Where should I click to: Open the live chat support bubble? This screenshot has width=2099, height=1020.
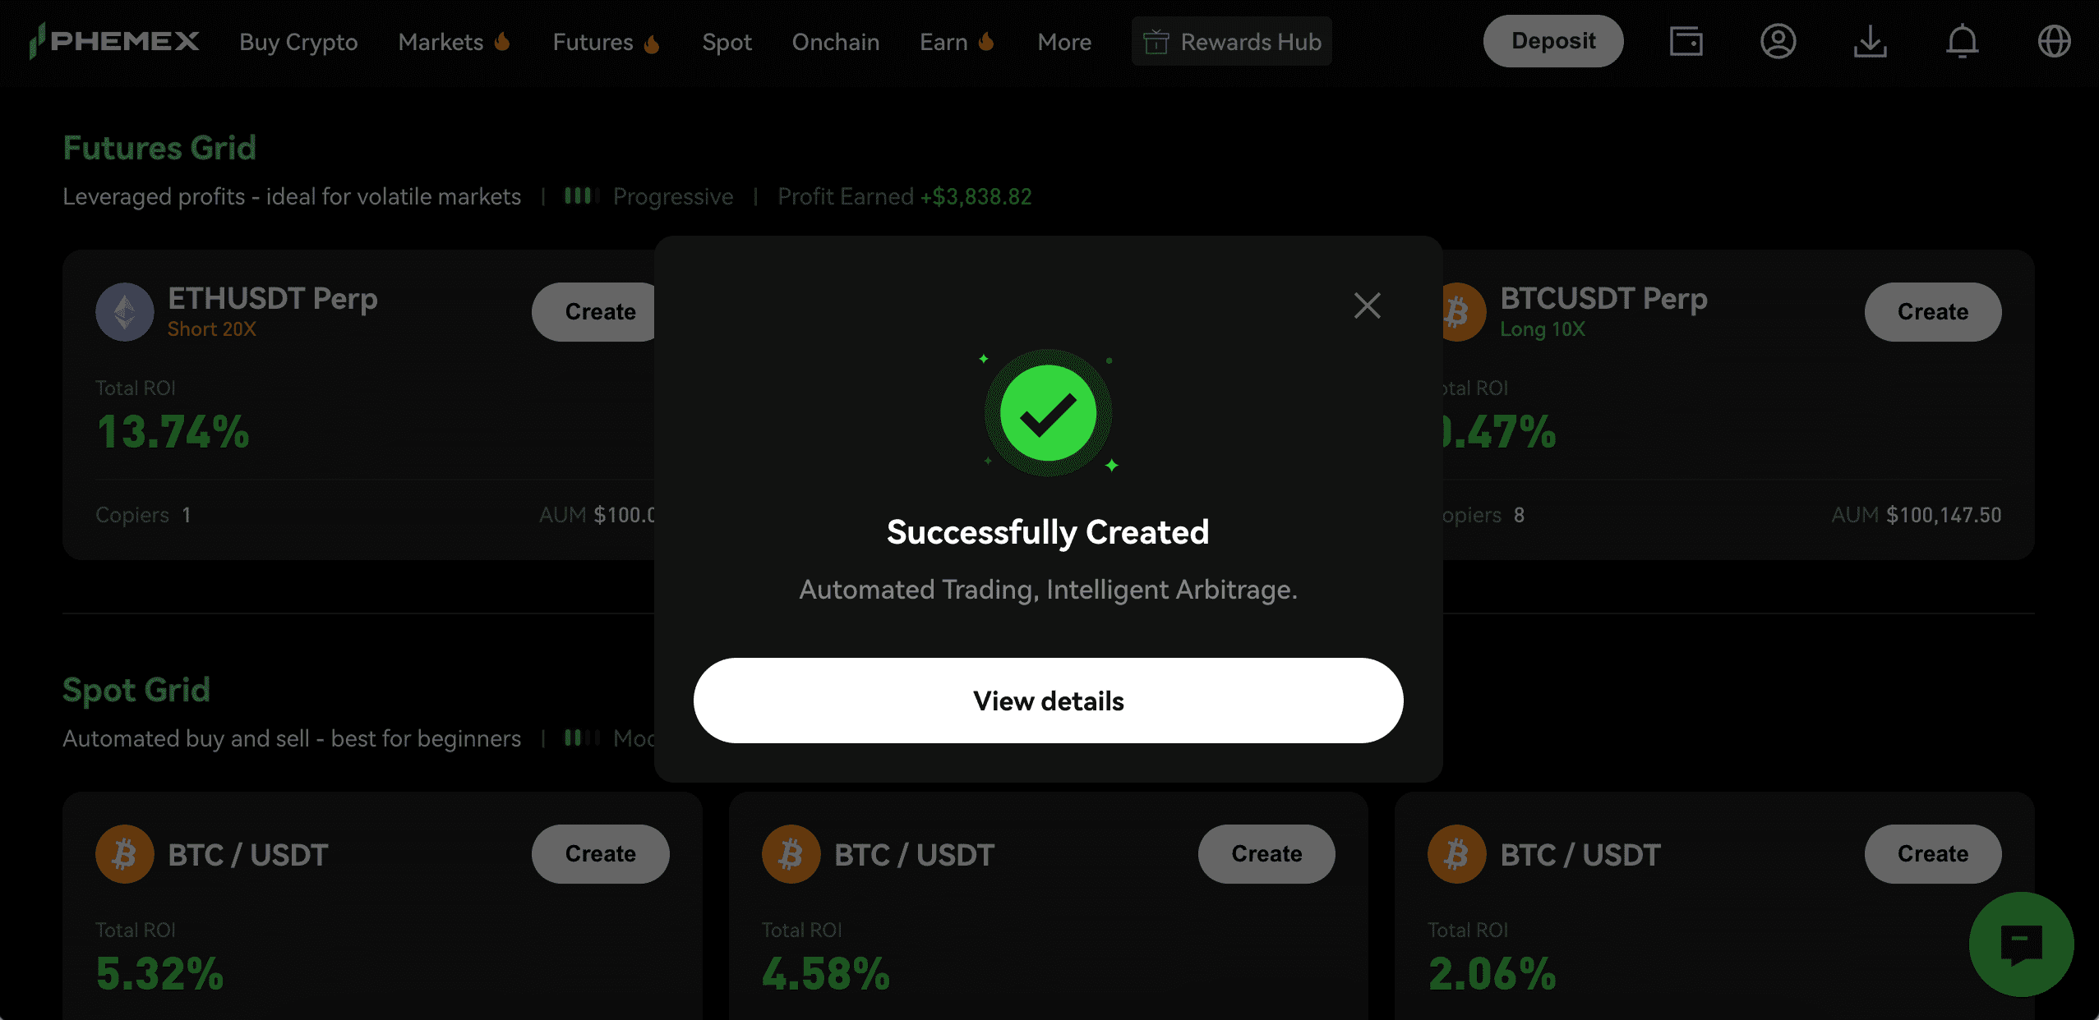tap(2021, 944)
